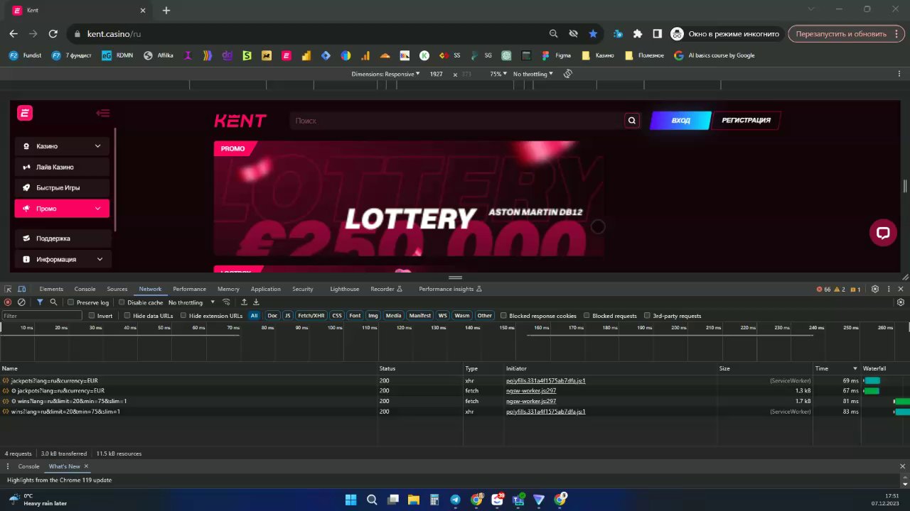Click the export HAR download icon
This screenshot has width=910, height=511.
(x=256, y=302)
